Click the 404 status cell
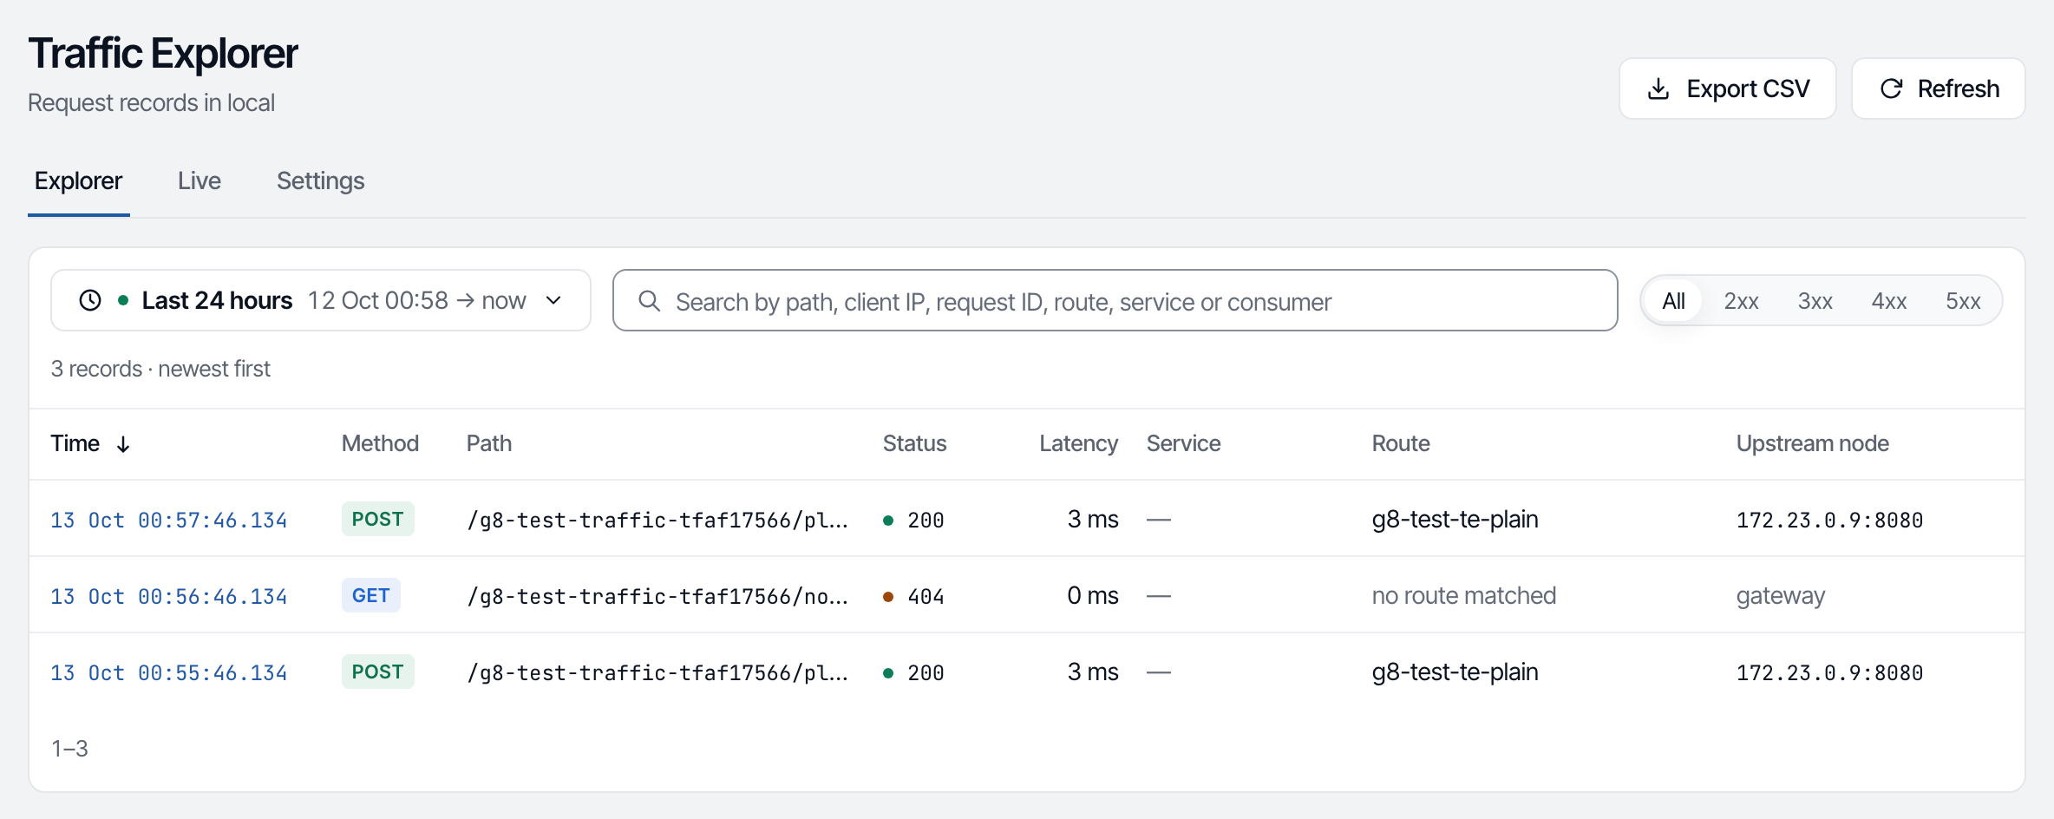Screen dimensions: 2054x819 coord(913,596)
